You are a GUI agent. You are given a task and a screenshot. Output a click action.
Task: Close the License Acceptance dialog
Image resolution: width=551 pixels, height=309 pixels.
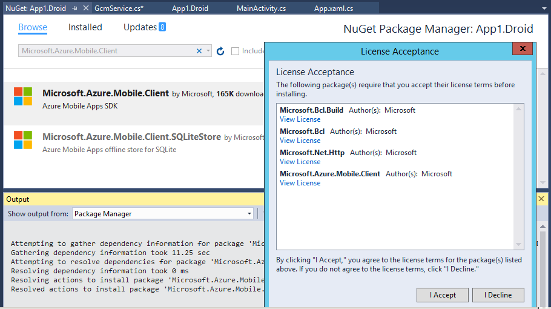[x=523, y=48]
